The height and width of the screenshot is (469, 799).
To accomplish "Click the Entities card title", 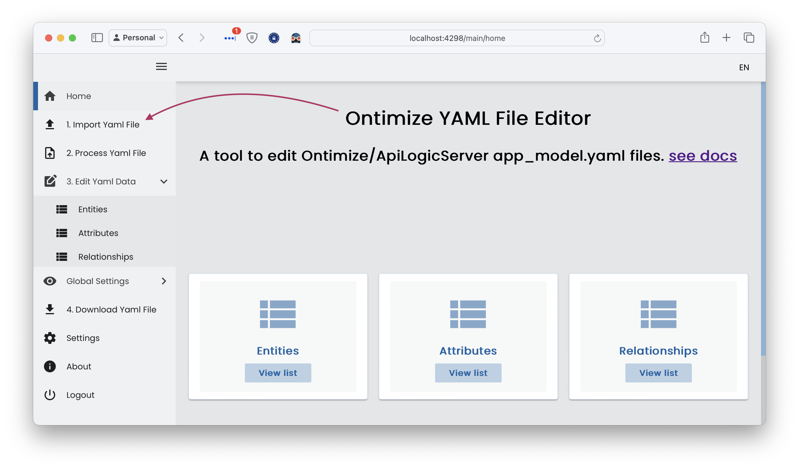I will click(x=278, y=350).
